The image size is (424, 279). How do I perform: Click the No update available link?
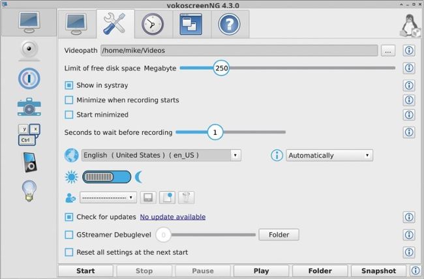pos(172,217)
